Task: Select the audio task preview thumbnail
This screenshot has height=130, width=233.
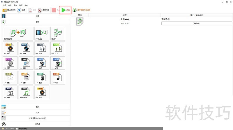Action: (x=80, y=21)
